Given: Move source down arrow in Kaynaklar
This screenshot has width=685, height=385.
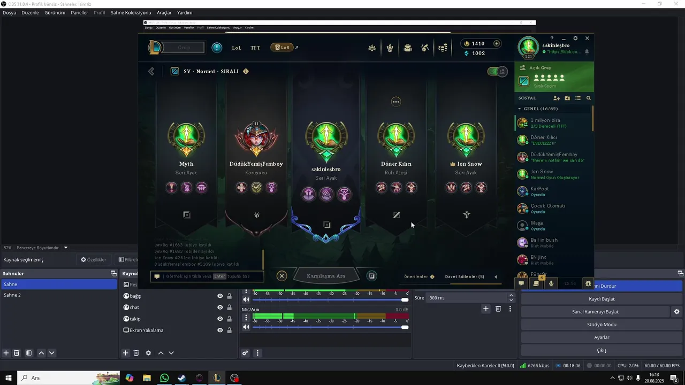Looking at the screenshot, I should tap(171, 353).
